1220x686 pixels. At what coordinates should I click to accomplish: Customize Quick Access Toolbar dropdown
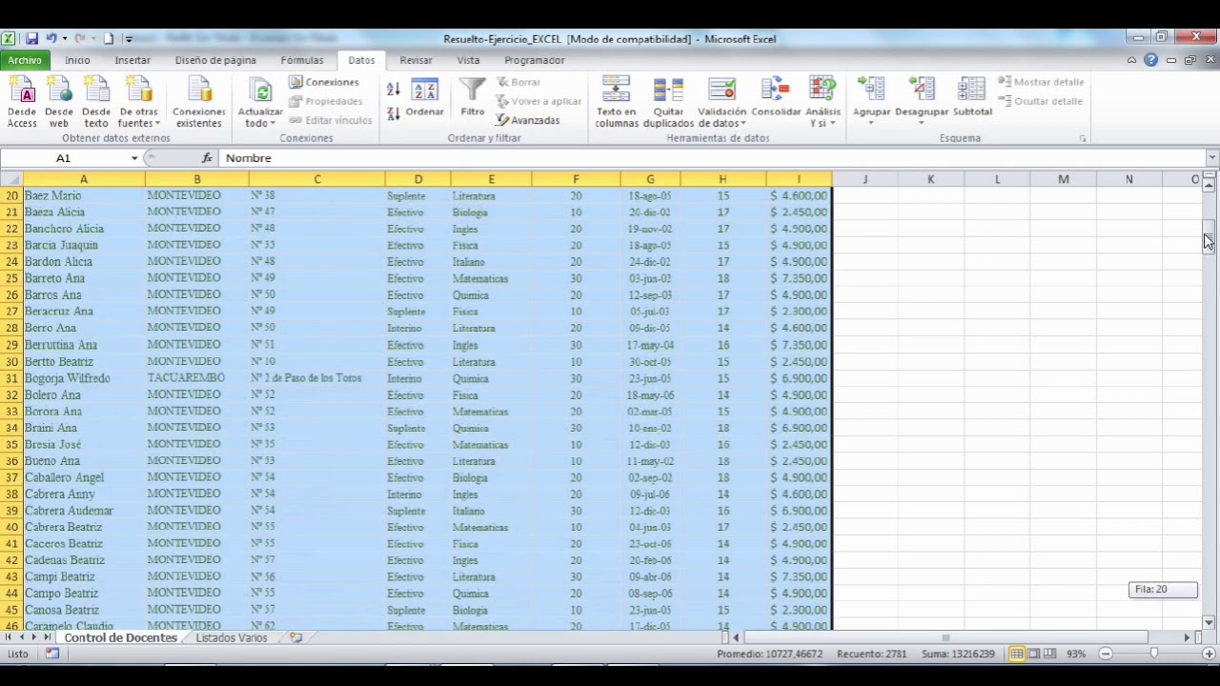pyautogui.click(x=129, y=39)
